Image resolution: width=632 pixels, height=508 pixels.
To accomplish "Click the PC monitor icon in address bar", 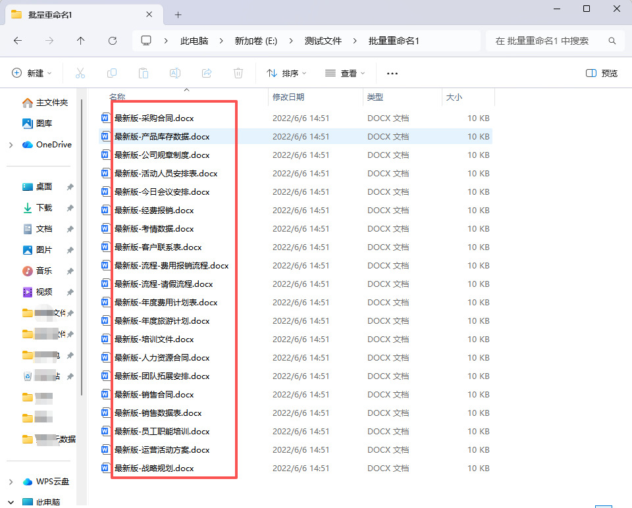I will pyautogui.click(x=146, y=41).
